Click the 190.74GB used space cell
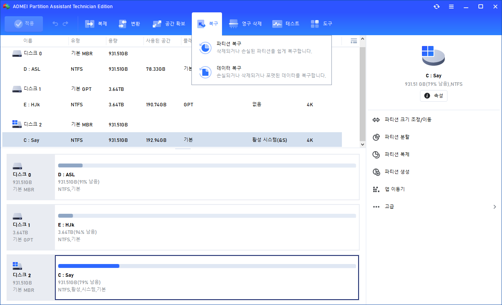Screen dimensions: 502x305 156,105
